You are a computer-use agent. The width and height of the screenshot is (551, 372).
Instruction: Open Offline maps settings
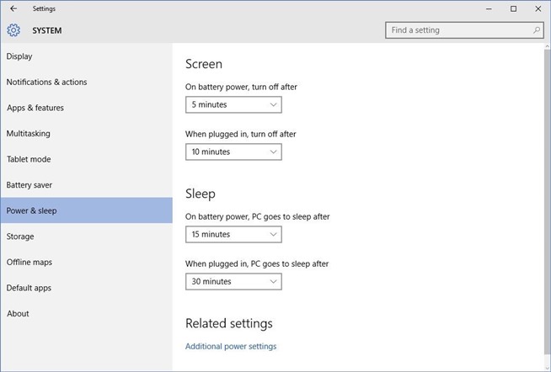[x=29, y=262]
